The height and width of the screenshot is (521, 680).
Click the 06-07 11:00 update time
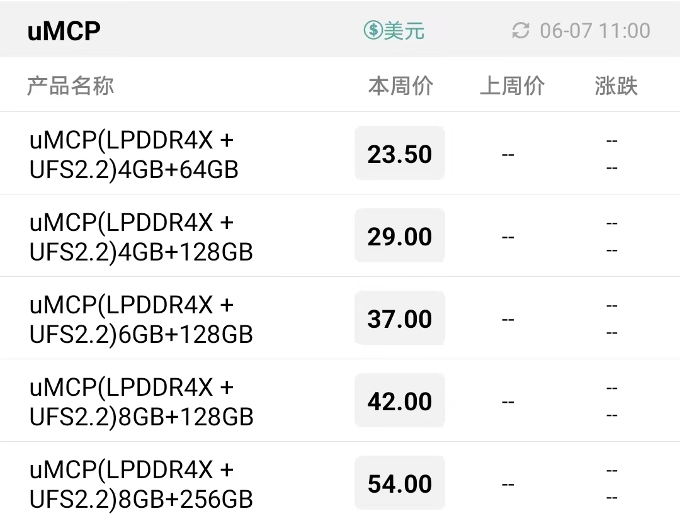point(595,31)
